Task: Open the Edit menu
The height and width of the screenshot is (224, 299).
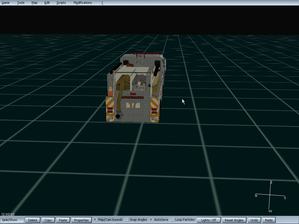Action: pyautogui.click(x=47, y=3)
